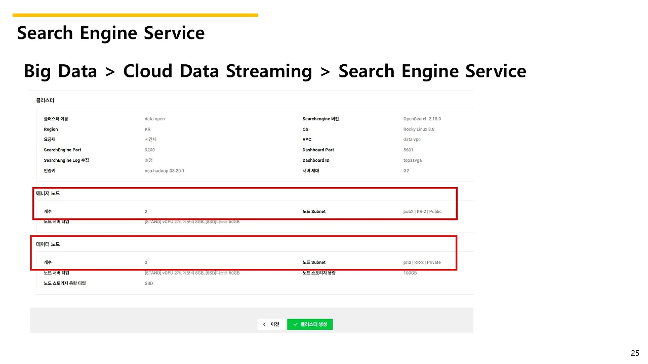Image resolution: width=648 pixels, height=364 pixels.
Task: Click the green 클러스터 생성 button
Action: point(310,324)
